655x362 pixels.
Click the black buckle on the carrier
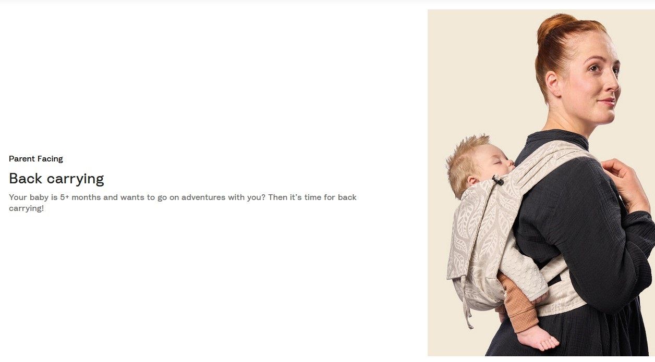[498, 180]
